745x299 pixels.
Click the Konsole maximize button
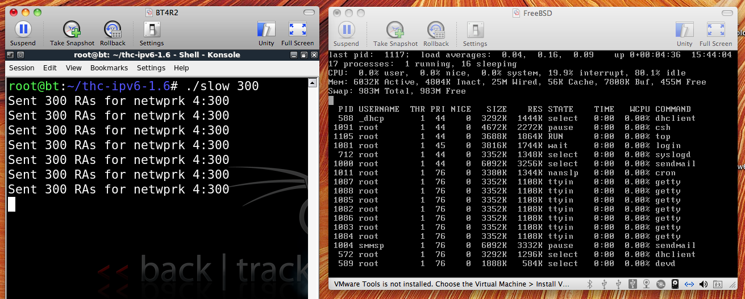point(303,55)
